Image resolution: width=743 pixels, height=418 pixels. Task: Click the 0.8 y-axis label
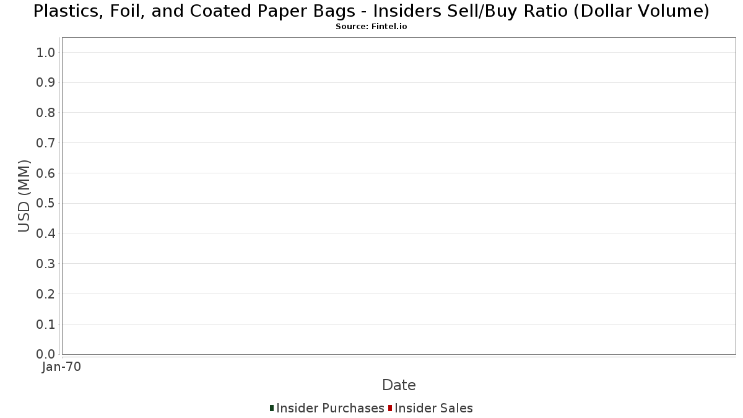(46, 113)
